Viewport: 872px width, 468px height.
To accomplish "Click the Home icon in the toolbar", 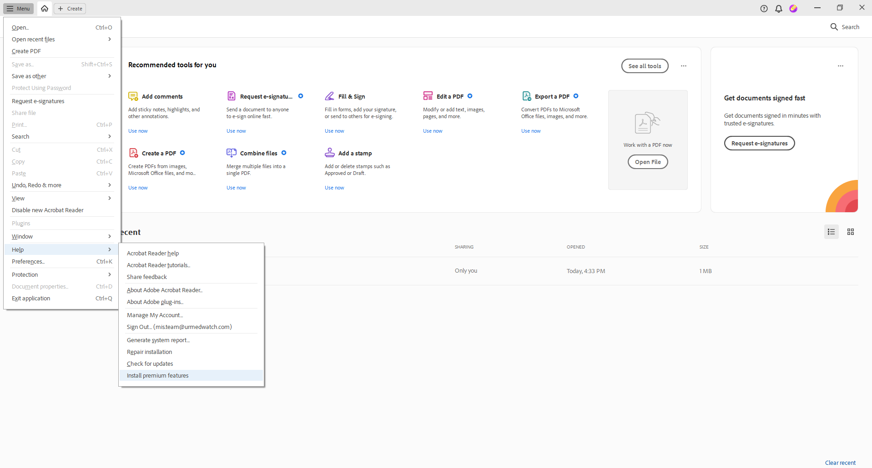I will [44, 8].
